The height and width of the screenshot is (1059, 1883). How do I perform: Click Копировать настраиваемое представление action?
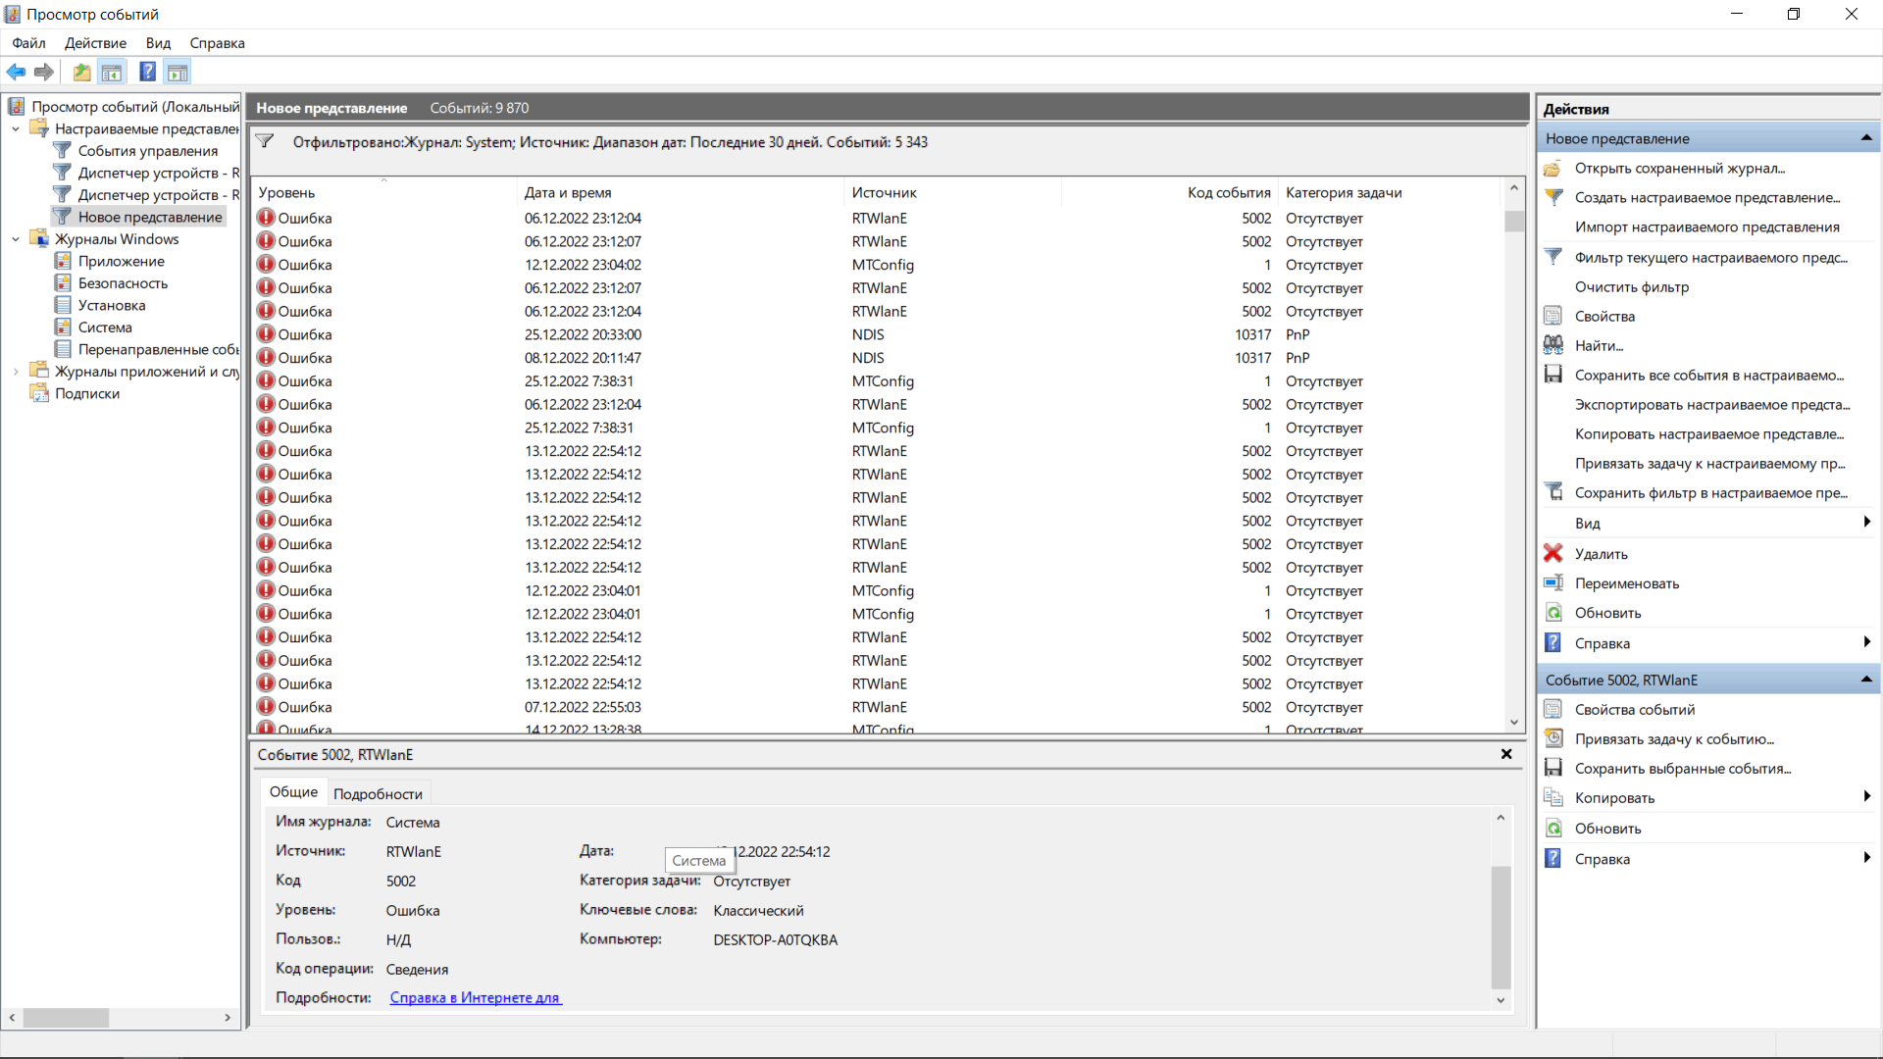click(x=1709, y=434)
